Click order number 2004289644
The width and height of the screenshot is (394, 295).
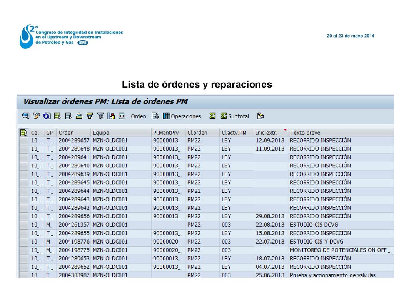(74, 191)
